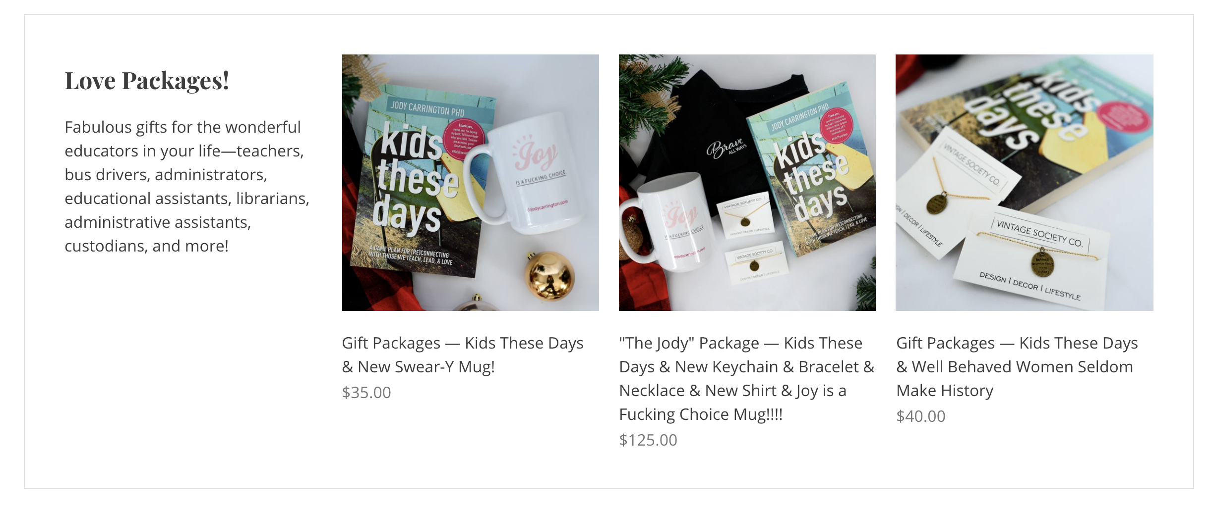Image resolution: width=1212 pixels, height=507 pixels.
Task: Click the gold necklace pendant in third photo
Action: click(x=937, y=205)
